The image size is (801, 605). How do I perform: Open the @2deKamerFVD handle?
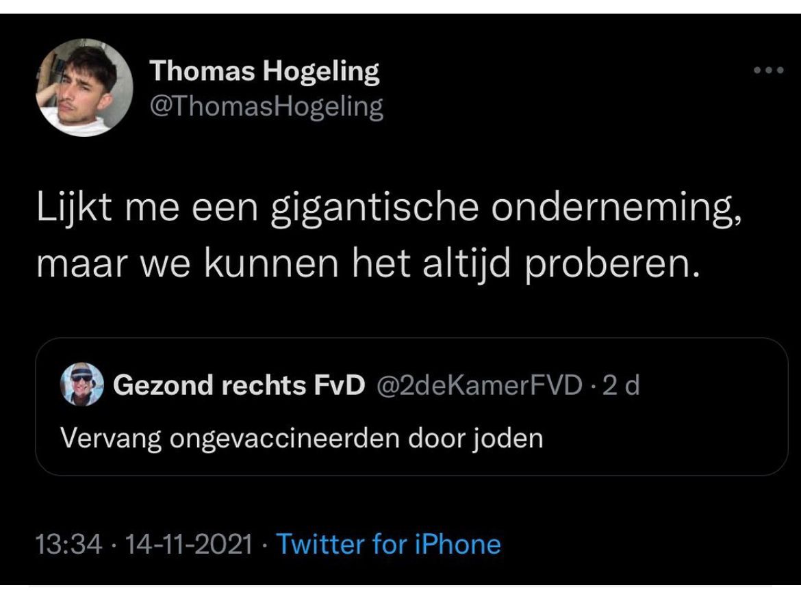(x=479, y=385)
